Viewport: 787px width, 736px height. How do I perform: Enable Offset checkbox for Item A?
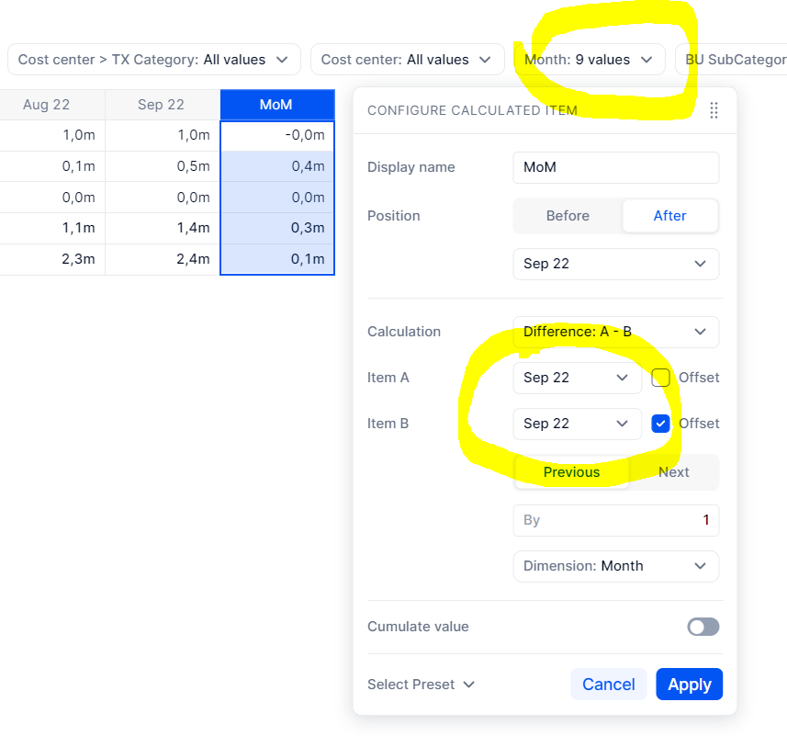pyautogui.click(x=660, y=378)
